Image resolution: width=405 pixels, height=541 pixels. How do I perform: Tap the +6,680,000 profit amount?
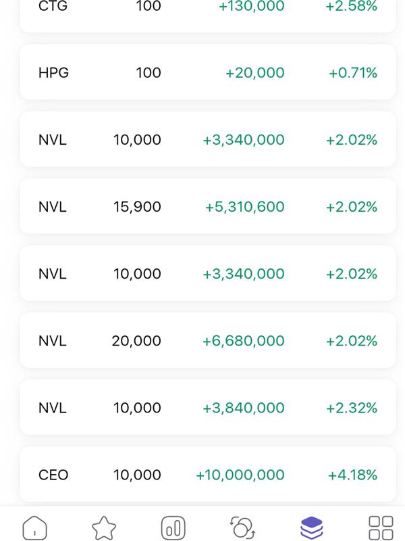[244, 340]
